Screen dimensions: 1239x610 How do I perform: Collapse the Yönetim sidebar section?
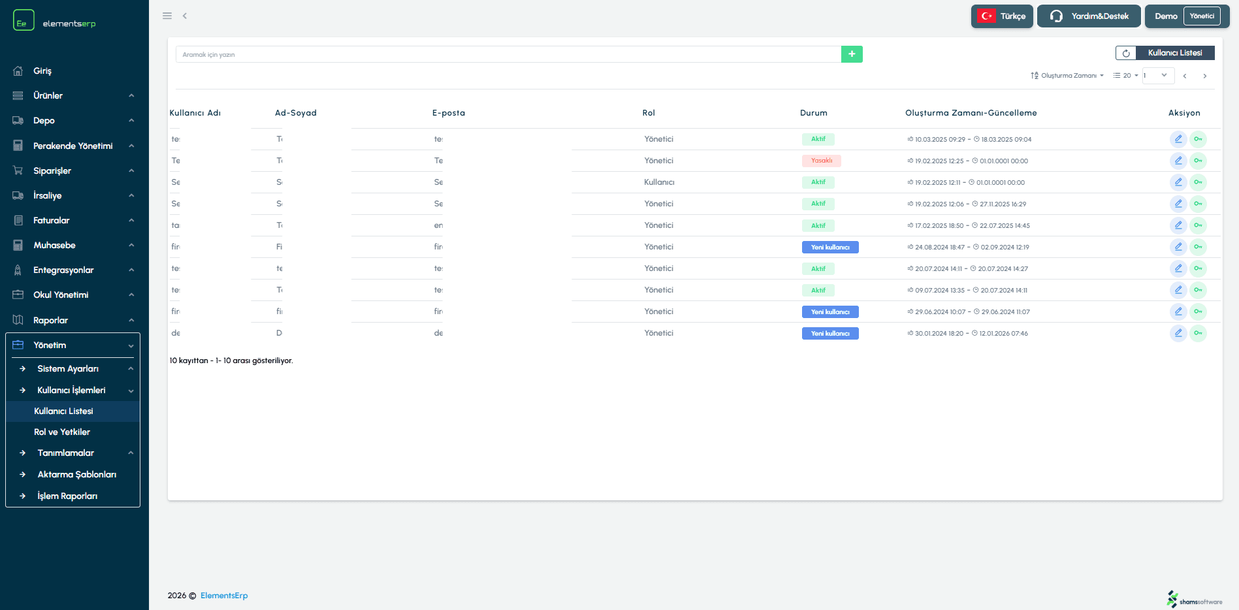pos(73,345)
